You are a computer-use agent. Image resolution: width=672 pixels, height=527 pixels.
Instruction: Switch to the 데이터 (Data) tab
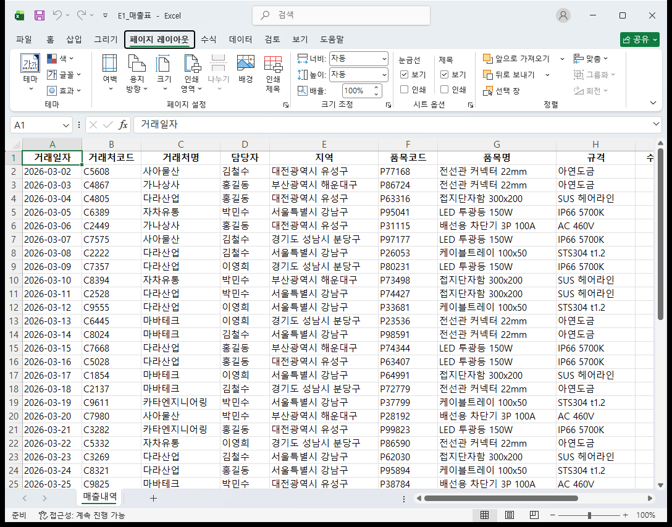[240, 40]
